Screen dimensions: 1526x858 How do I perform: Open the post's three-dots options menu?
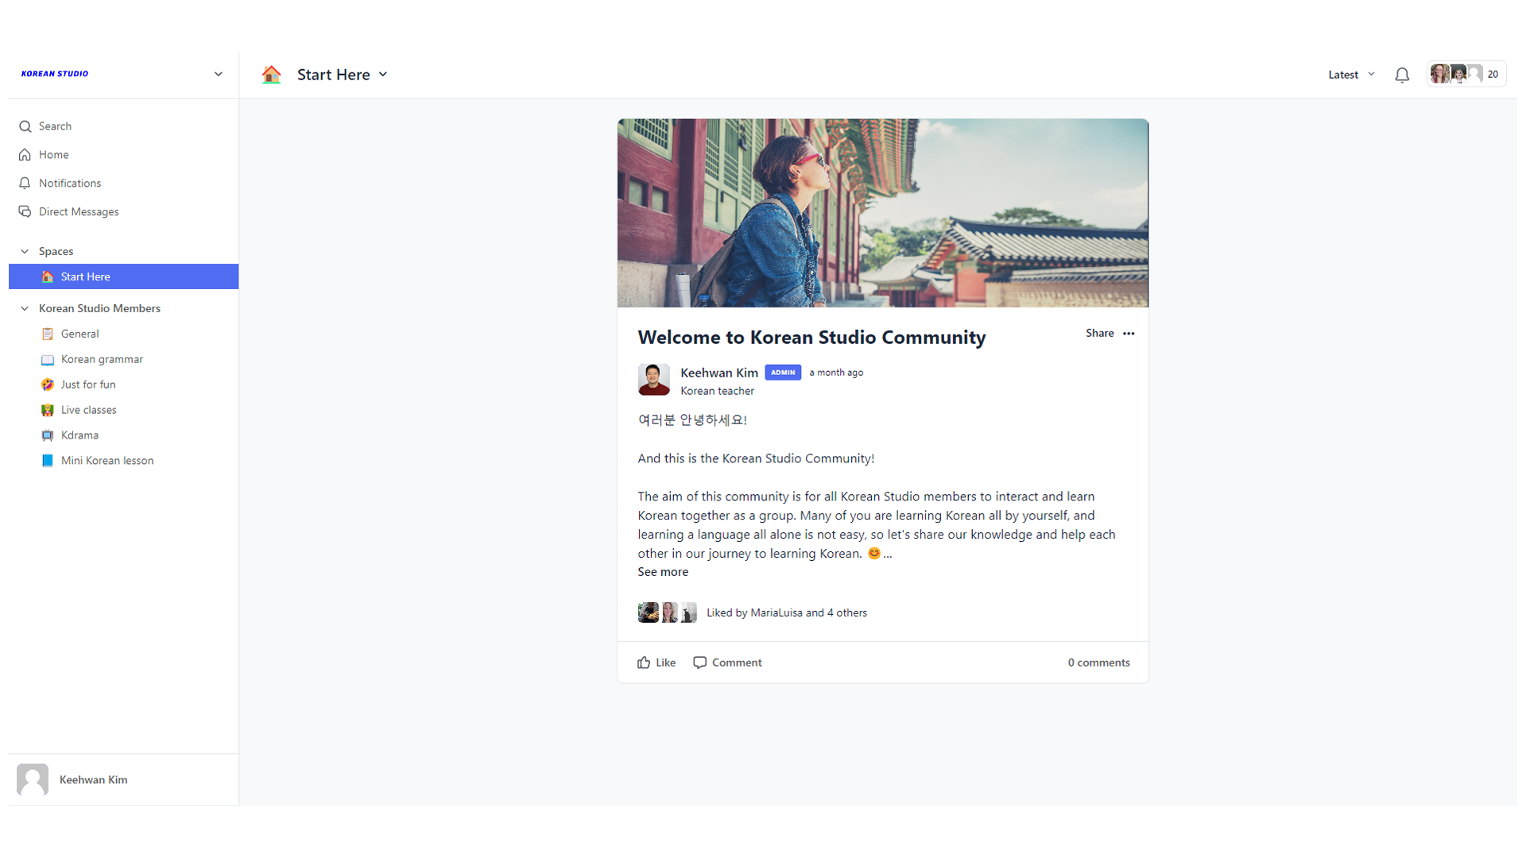(1129, 333)
